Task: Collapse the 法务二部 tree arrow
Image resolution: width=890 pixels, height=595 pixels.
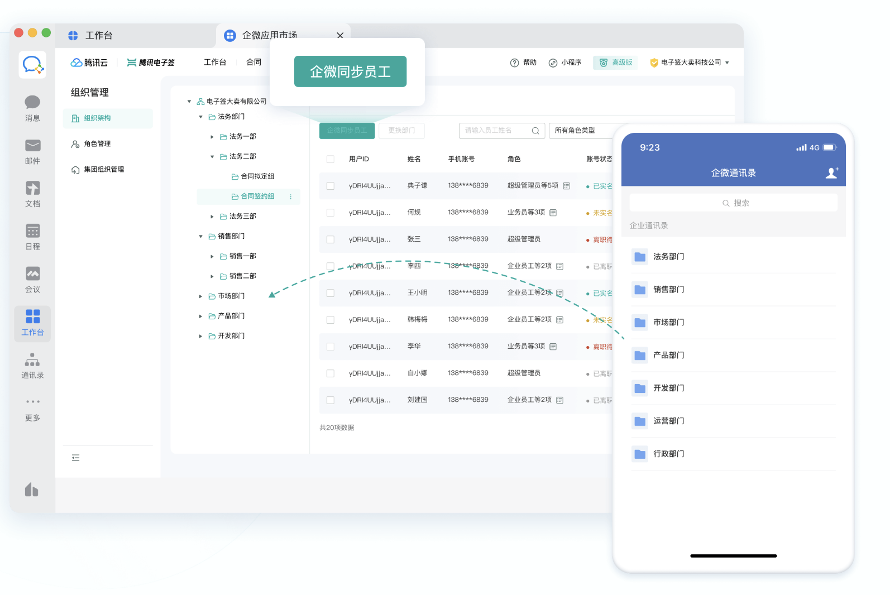Action: 212,157
